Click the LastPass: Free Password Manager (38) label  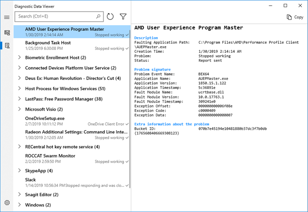[64, 99]
